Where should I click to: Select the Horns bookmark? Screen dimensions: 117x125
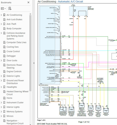pos(10,98)
